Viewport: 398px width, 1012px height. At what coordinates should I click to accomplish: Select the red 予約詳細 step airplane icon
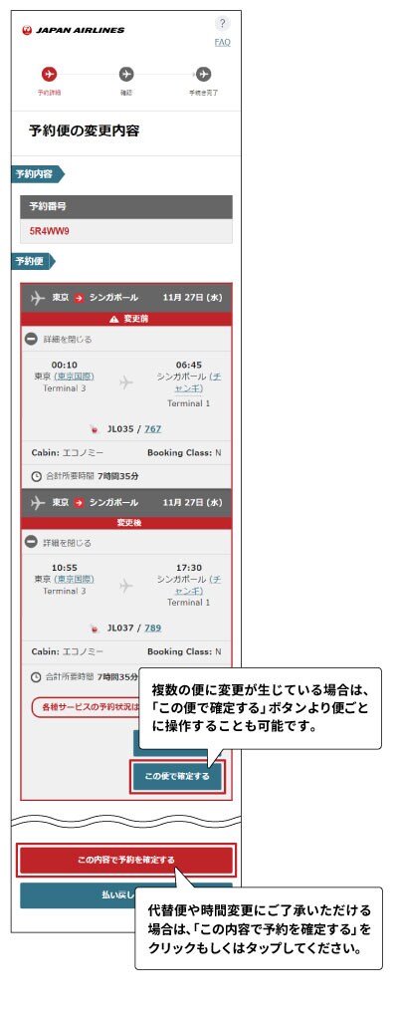[x=49, y=74]
